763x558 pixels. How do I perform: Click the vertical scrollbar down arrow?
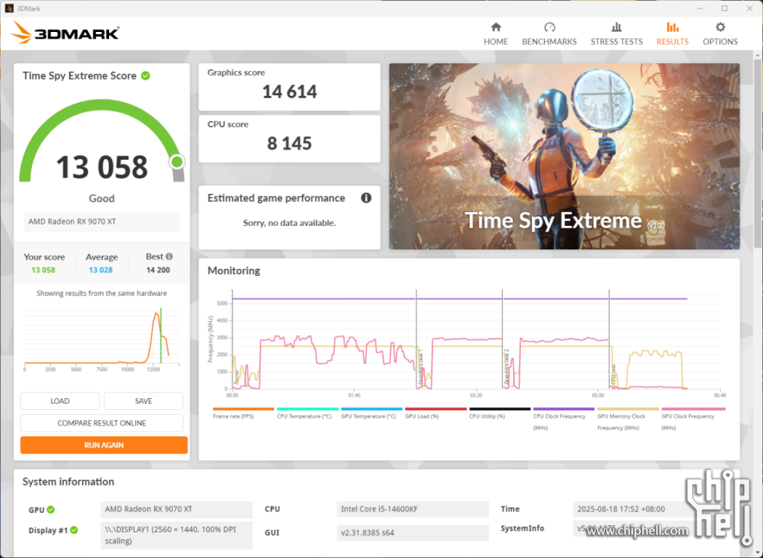pyautogui.click(x=758, y=553)
